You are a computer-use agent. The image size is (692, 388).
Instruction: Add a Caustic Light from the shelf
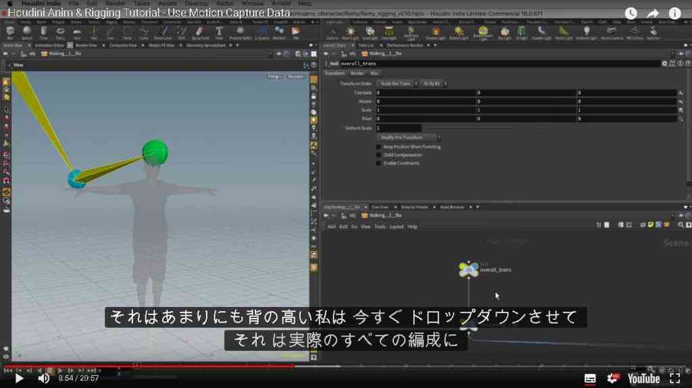coord(541,32)
